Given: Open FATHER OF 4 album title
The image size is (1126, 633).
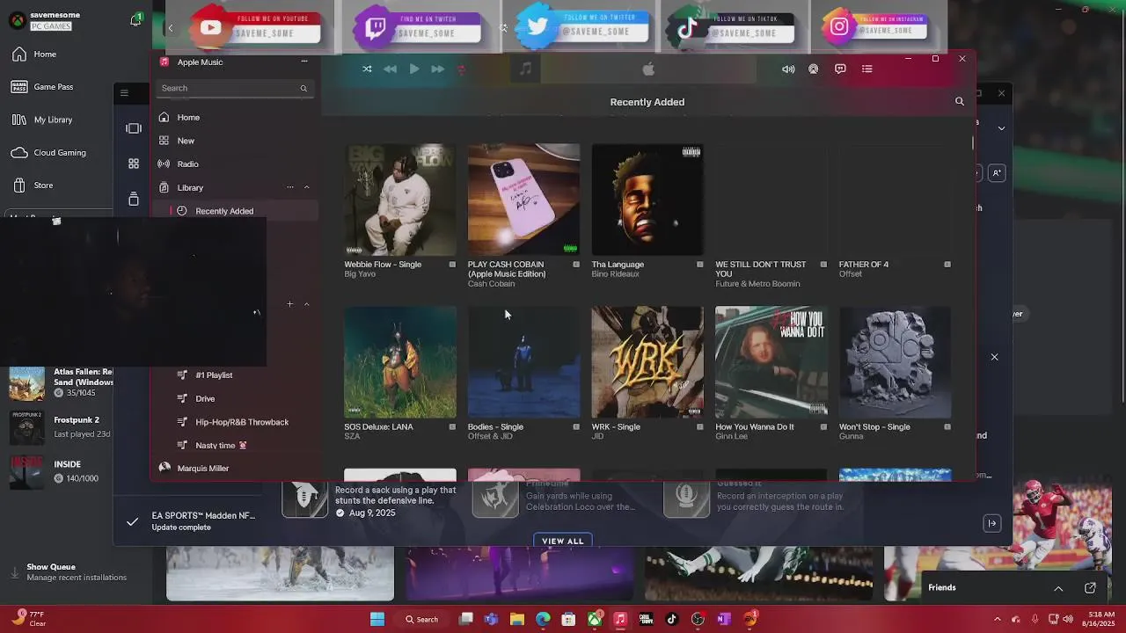Looking at the screenshot, I should 864,265.
